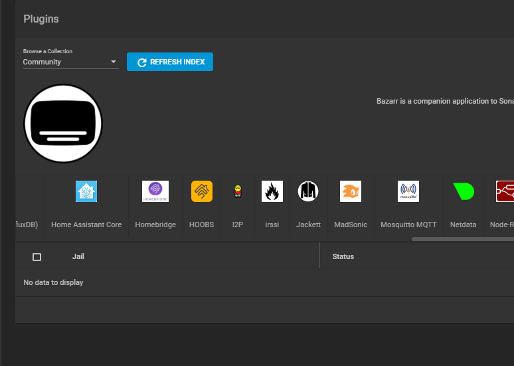This screenshot has width=514, height=366.
Task: Click the Bazarr description text
Action: [x=445, y=101]
